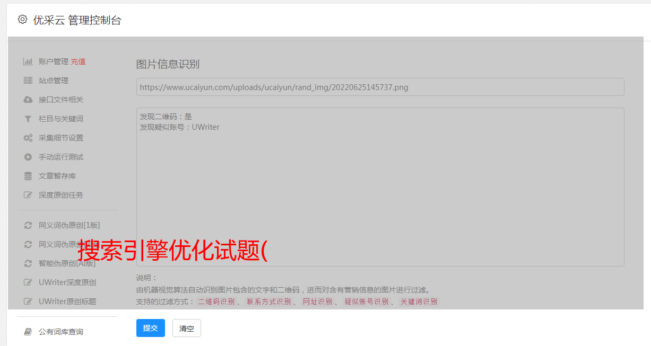
Task: Select 栏目与关键词 in sidebar
Action: coord(61,119)
